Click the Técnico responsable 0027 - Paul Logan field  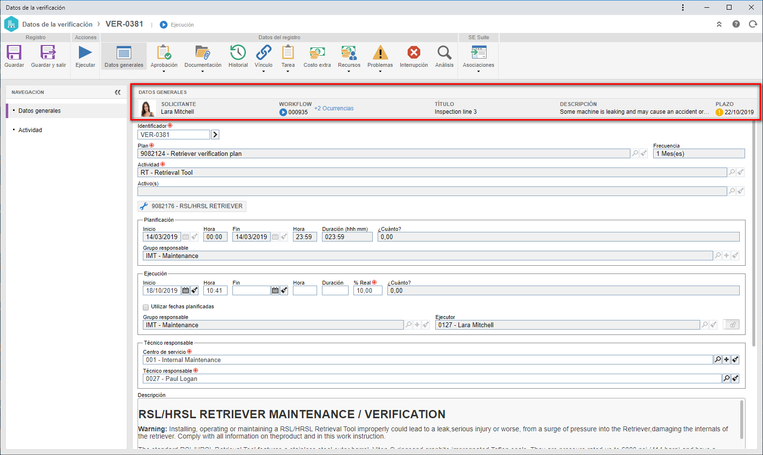pyautogui.click(x=432, y=379)
